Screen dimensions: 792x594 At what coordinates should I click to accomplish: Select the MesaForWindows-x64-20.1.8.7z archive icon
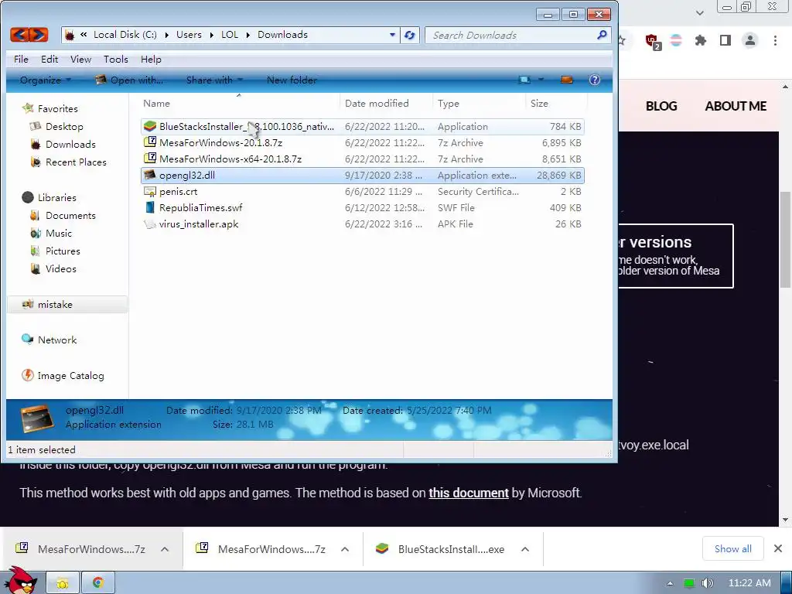(x=150, y=159)
